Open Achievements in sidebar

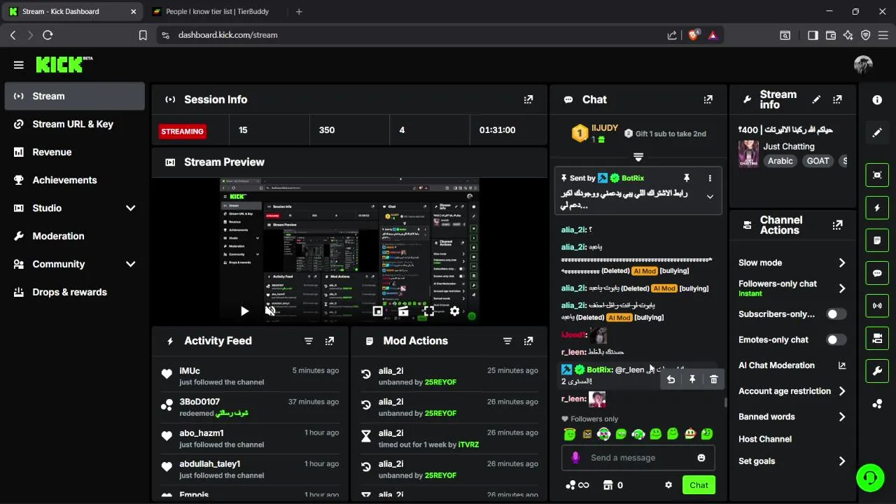click(75, 180)
